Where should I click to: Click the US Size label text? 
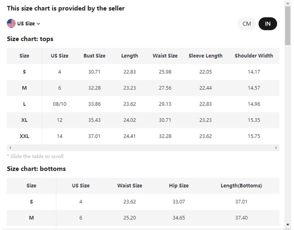[26, 24]
